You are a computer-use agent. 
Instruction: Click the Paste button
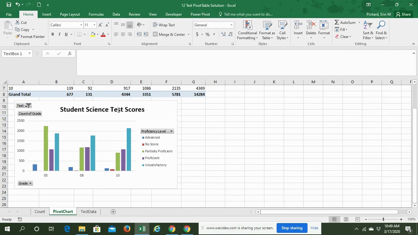tap(8, 28)
